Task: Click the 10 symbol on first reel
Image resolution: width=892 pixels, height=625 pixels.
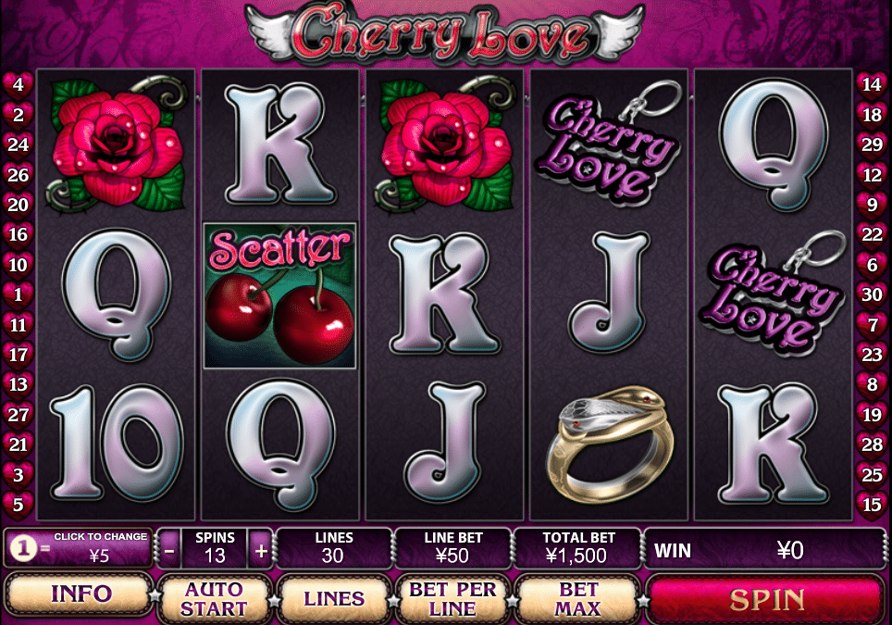Action: (116, 443)
